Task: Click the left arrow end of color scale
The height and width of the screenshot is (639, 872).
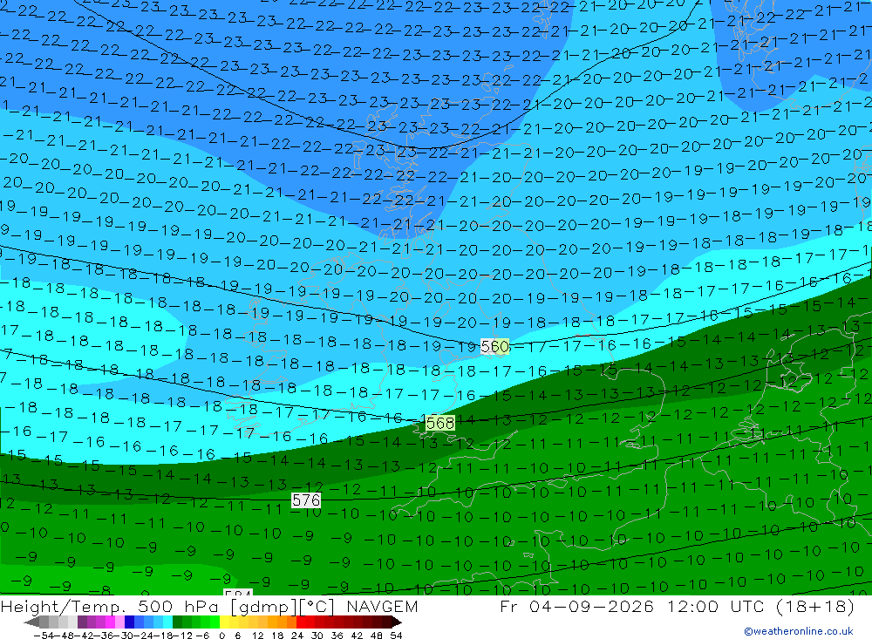Action: point(31,622)
